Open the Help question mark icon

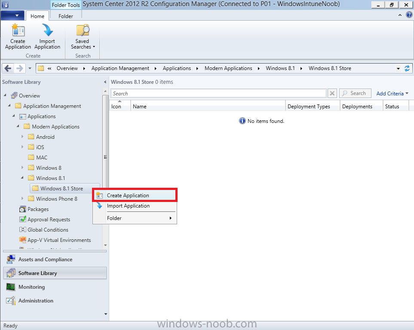[409, 15]
